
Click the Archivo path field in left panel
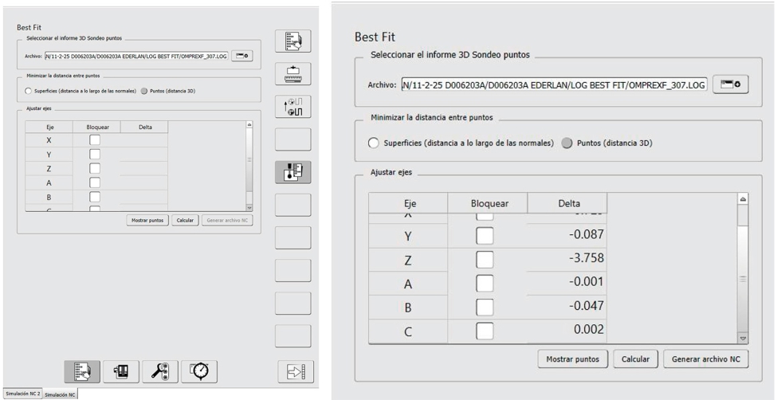coord(136,57)
